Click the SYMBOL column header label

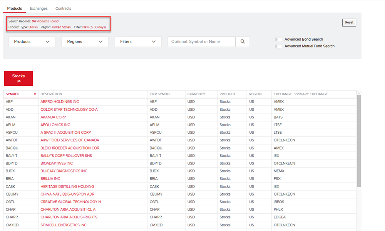(13, 94)
